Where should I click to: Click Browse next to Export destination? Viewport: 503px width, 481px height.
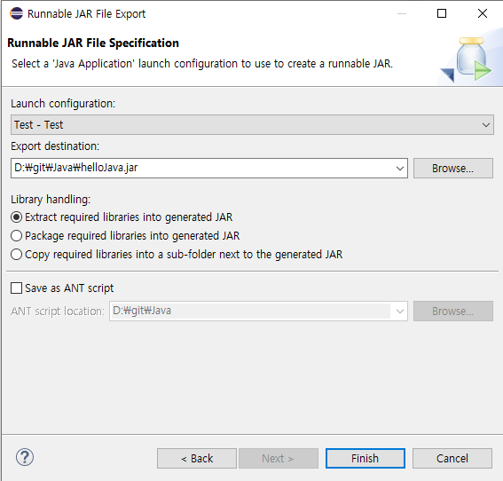(x=453, y=168)
